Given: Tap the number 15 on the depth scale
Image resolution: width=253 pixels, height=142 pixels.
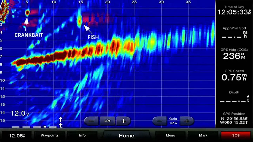Looking at the screenshot, I should [x=2, y=120].
